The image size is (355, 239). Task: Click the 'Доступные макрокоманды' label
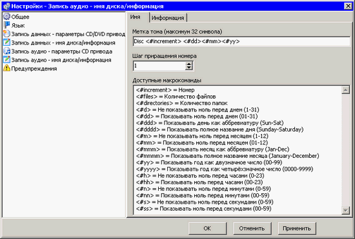tap(167, 81)
